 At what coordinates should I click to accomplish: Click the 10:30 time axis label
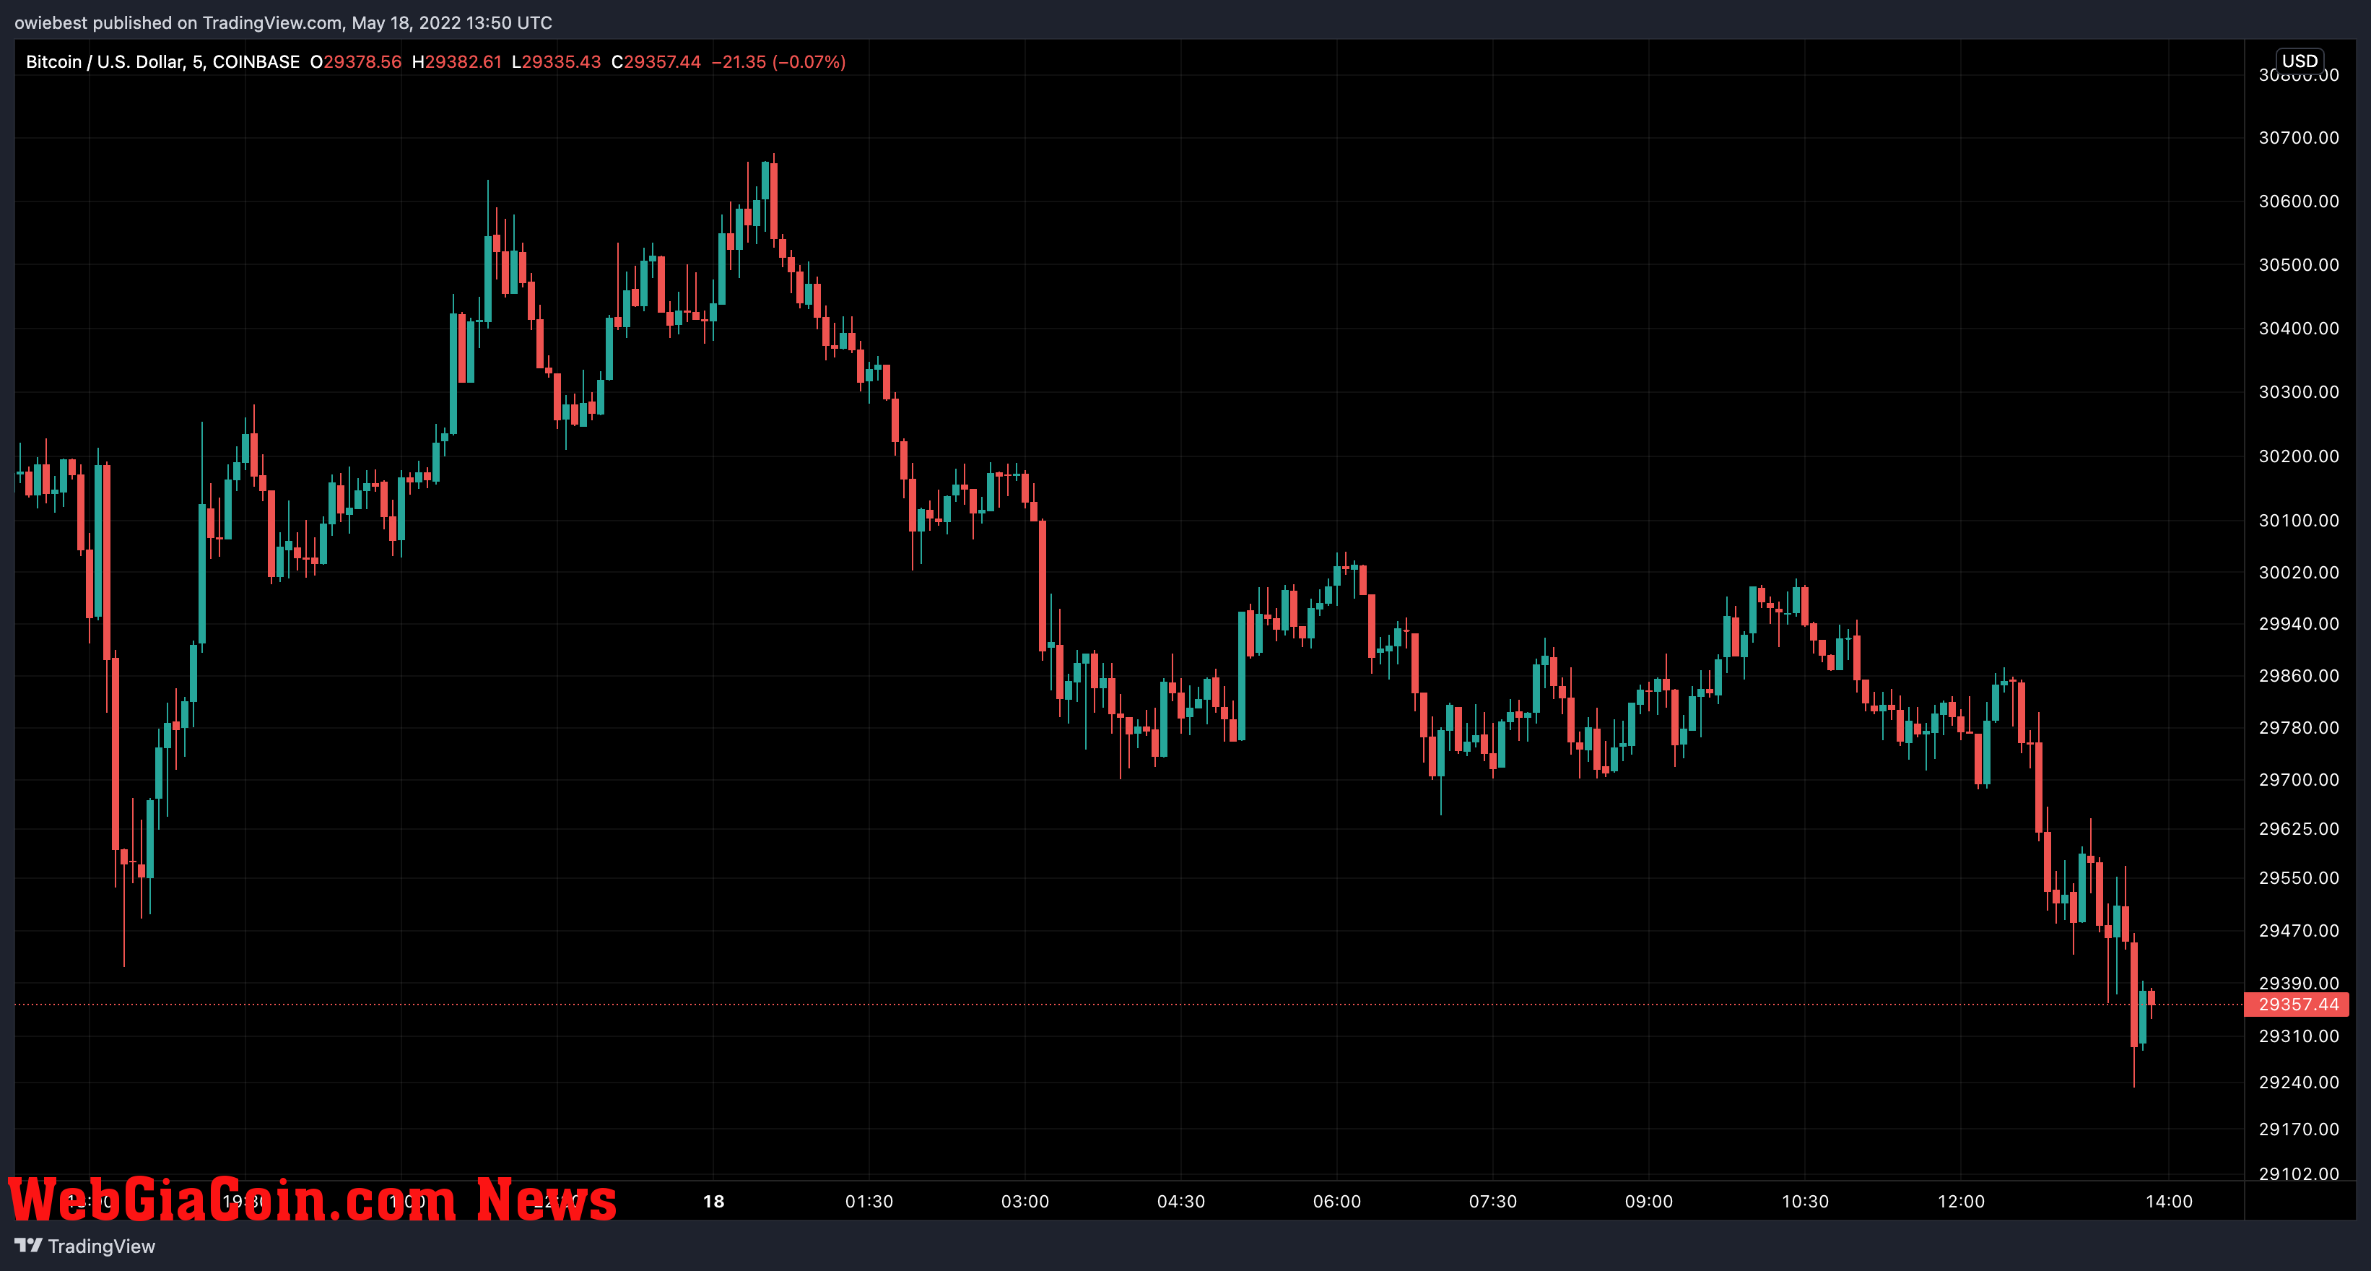[1805, 1201]
